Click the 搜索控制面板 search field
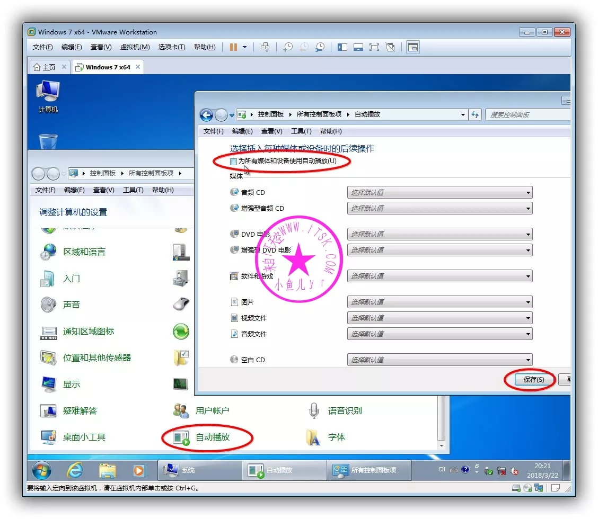598x519 pixels. pyautogui.click(x=527, y=114)
